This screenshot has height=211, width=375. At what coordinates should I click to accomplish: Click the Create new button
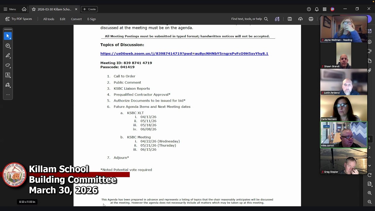point(89,9)
